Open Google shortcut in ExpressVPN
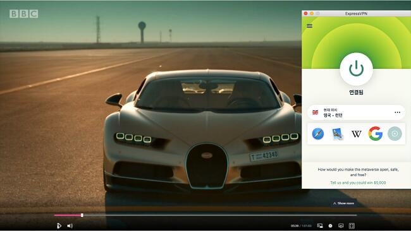The width and height of the screenshot is (411, 231). tap(376, 134)
